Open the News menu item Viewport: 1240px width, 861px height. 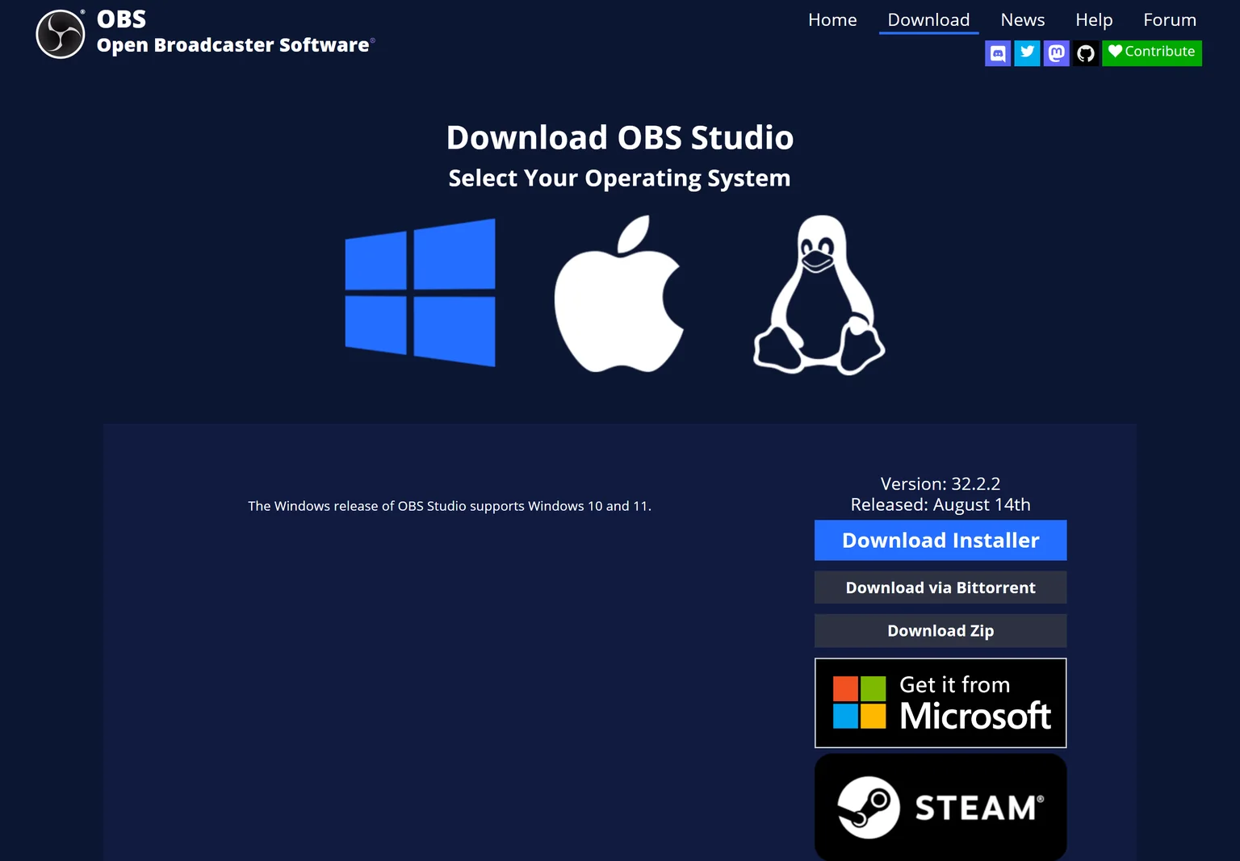(x=1023, y=20)
